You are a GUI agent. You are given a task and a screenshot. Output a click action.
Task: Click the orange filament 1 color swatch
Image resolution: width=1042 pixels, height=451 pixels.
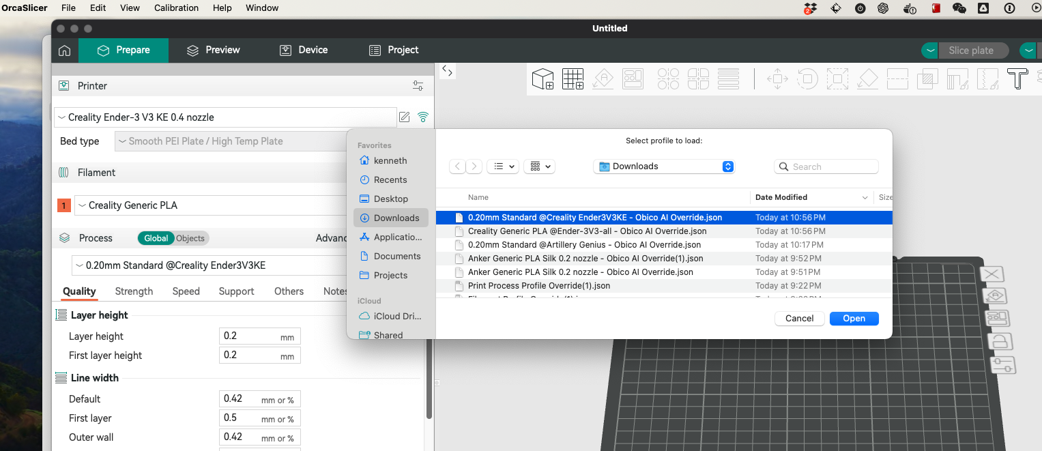pyautogui.click(x=64, y=205)
